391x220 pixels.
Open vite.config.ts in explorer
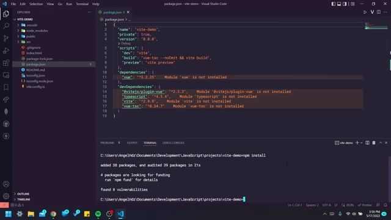[35, 87]
